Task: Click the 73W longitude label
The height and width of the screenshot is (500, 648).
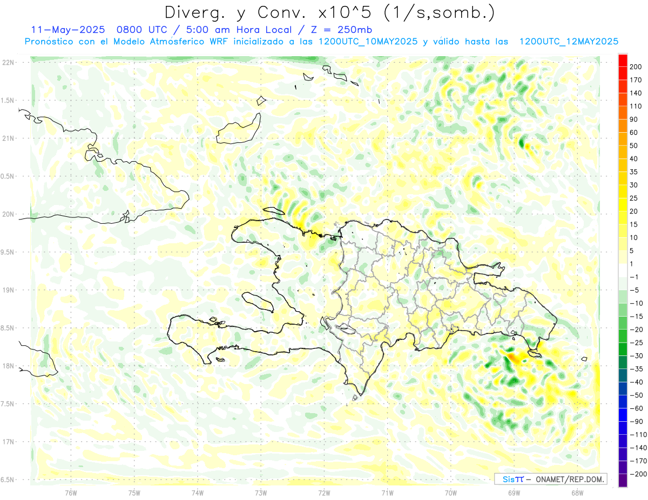Action: 261,492
